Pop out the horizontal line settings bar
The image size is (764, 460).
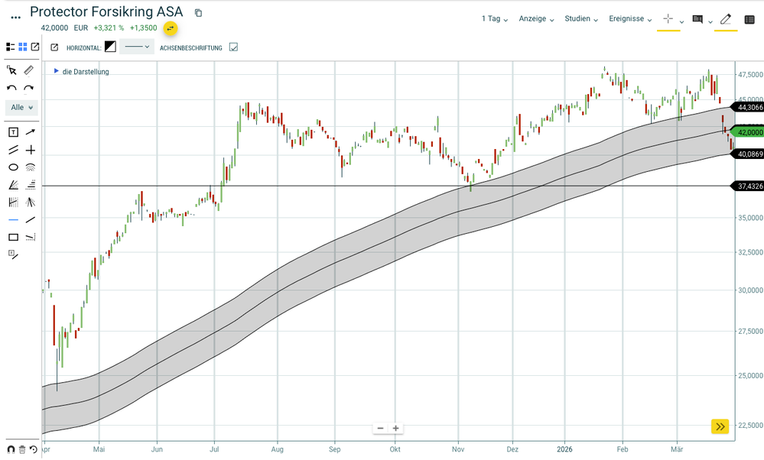tap(54, 47)
